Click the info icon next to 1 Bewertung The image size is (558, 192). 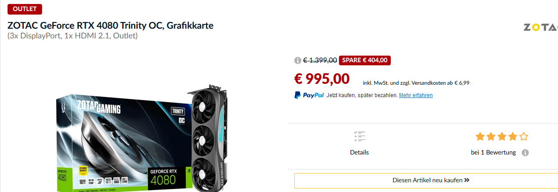[x=525, y=153]
